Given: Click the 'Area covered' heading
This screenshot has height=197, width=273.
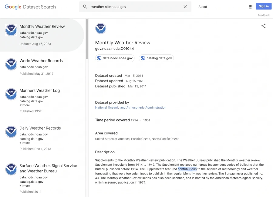Looking at the screenshot, I should [x=106, y=133].
